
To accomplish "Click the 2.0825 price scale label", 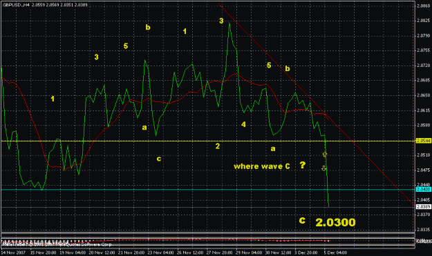I will coord(424,21).
